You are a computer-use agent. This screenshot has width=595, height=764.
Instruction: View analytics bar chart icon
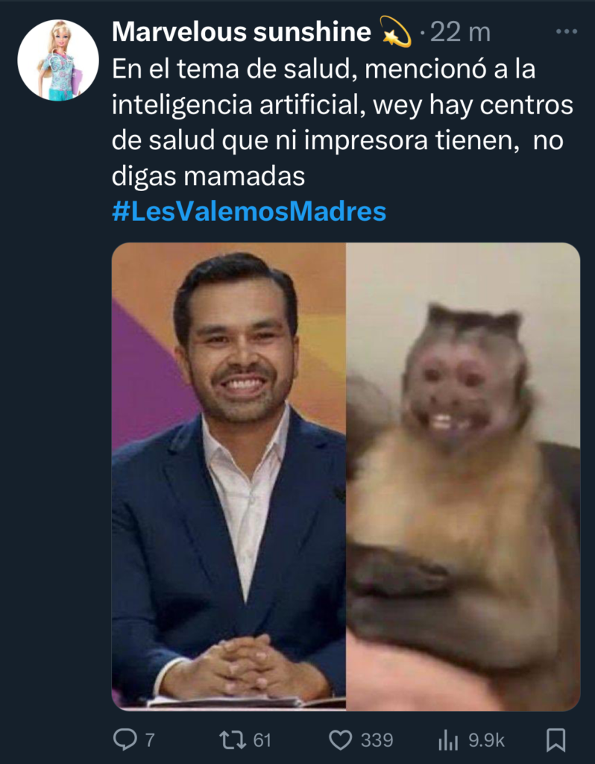pos(448,739)
